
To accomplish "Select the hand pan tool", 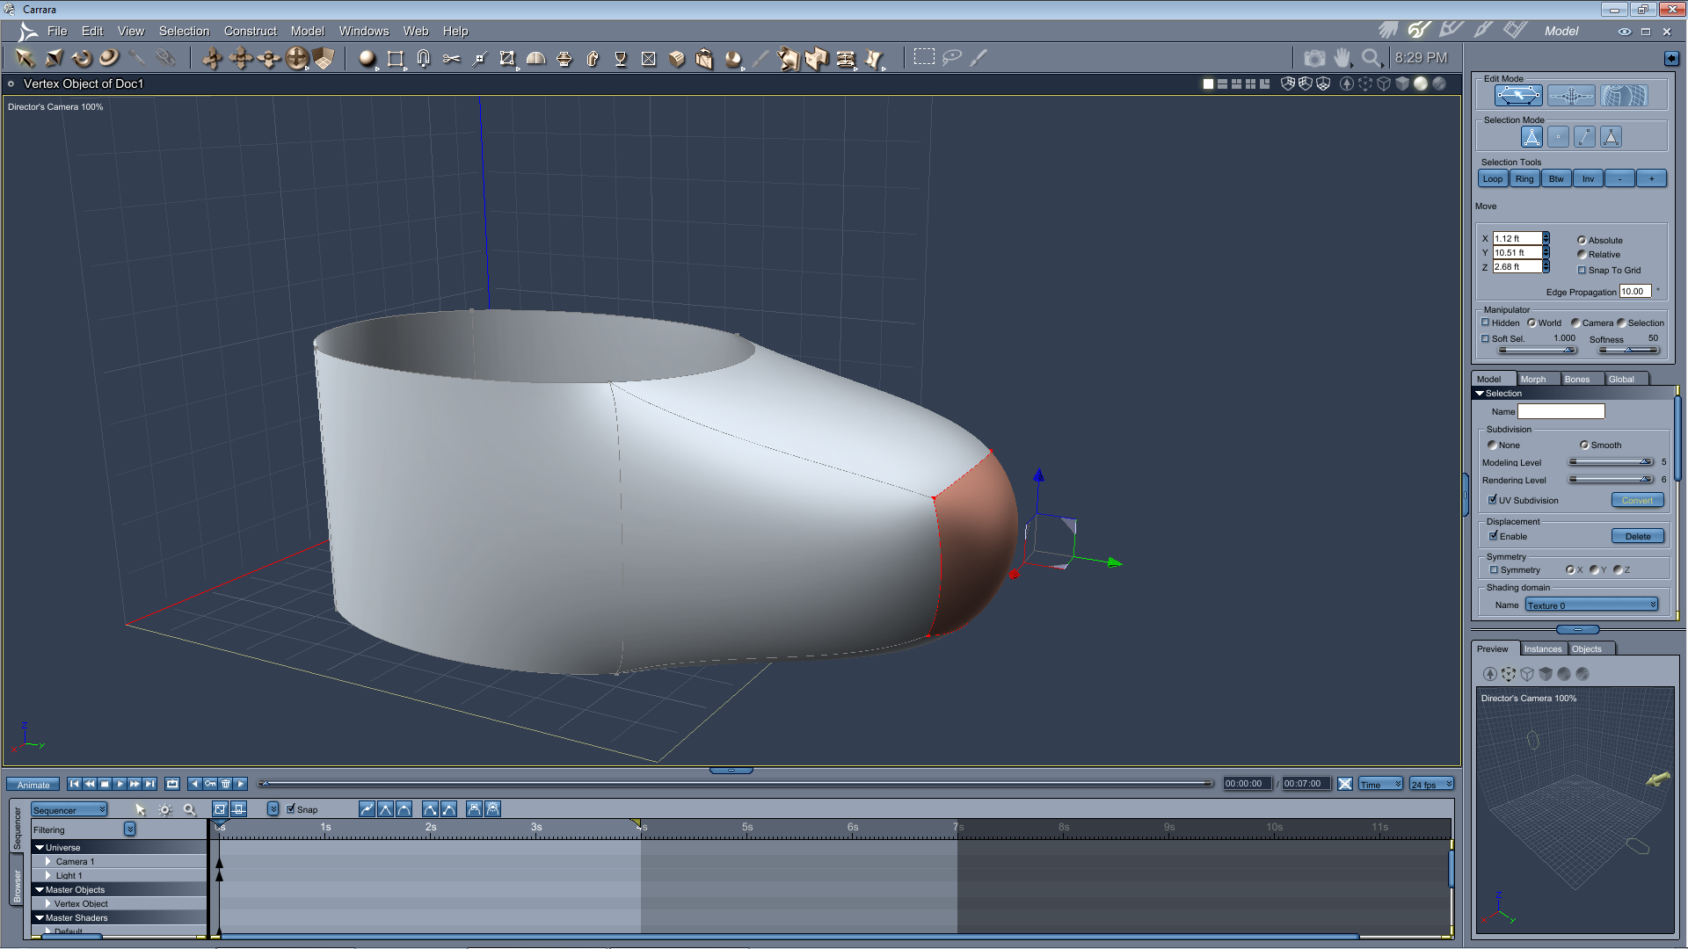I will (x=1342, y=58).
